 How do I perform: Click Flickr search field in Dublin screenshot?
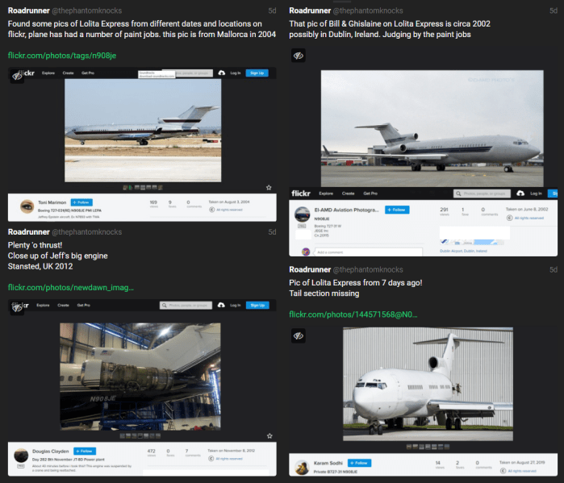(x=482, y=194)
